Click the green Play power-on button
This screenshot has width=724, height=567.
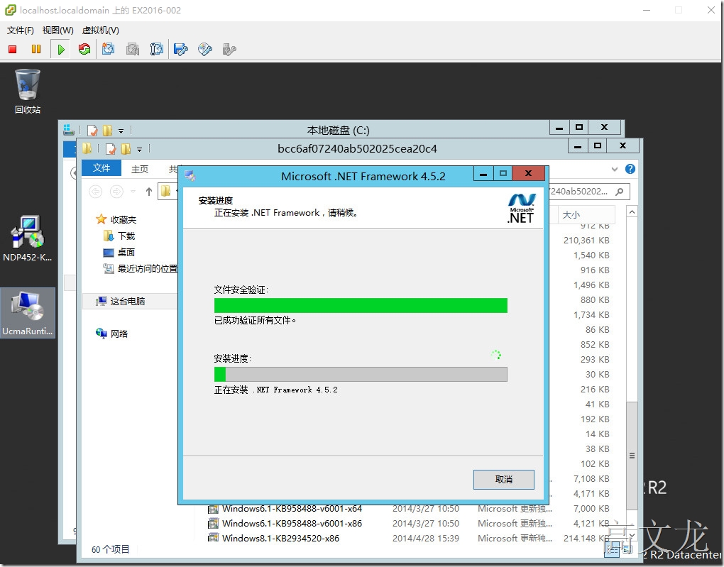(61, 50)
